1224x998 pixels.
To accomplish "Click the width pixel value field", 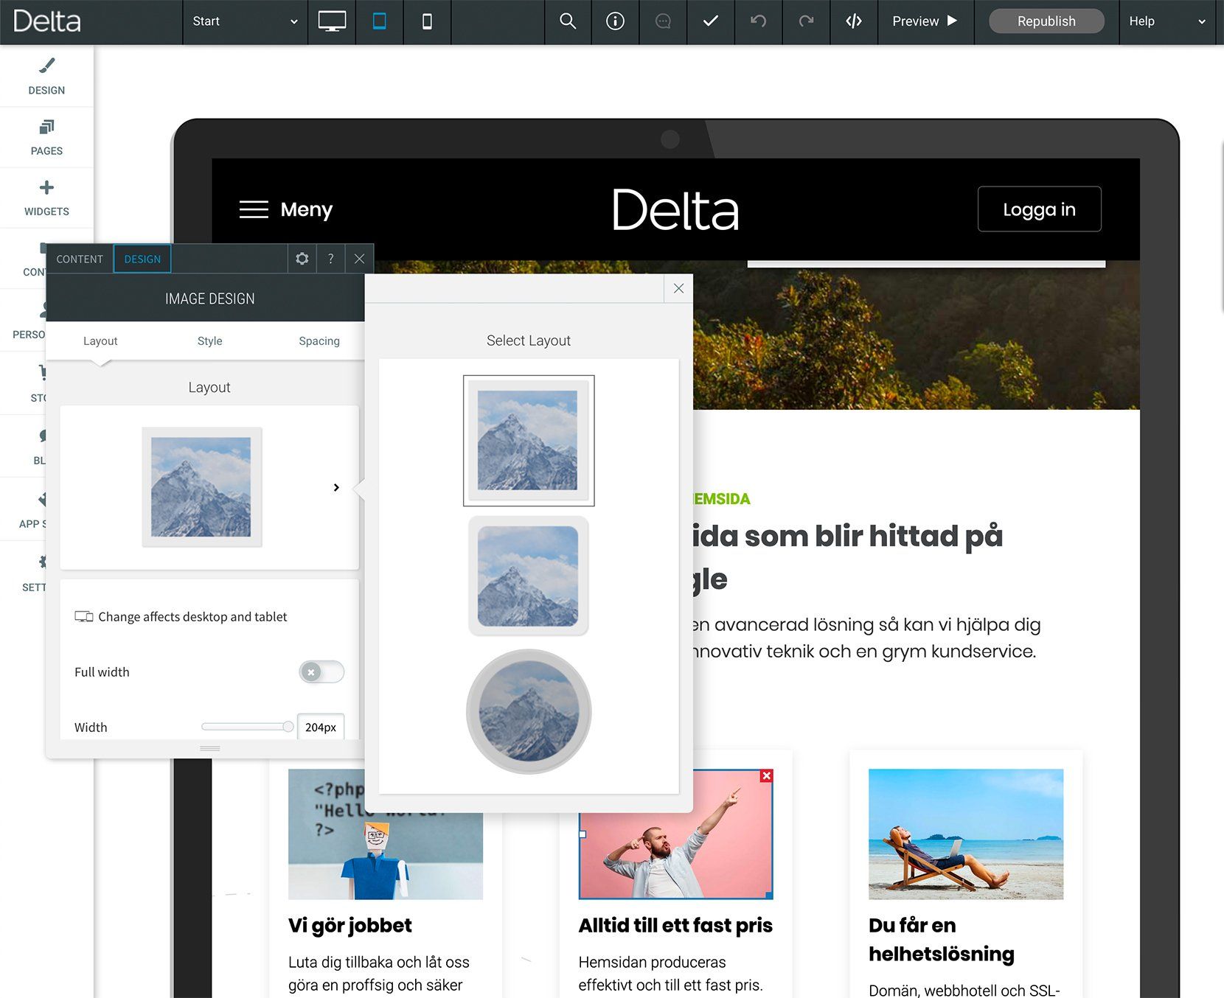I will tap(321, 727).
